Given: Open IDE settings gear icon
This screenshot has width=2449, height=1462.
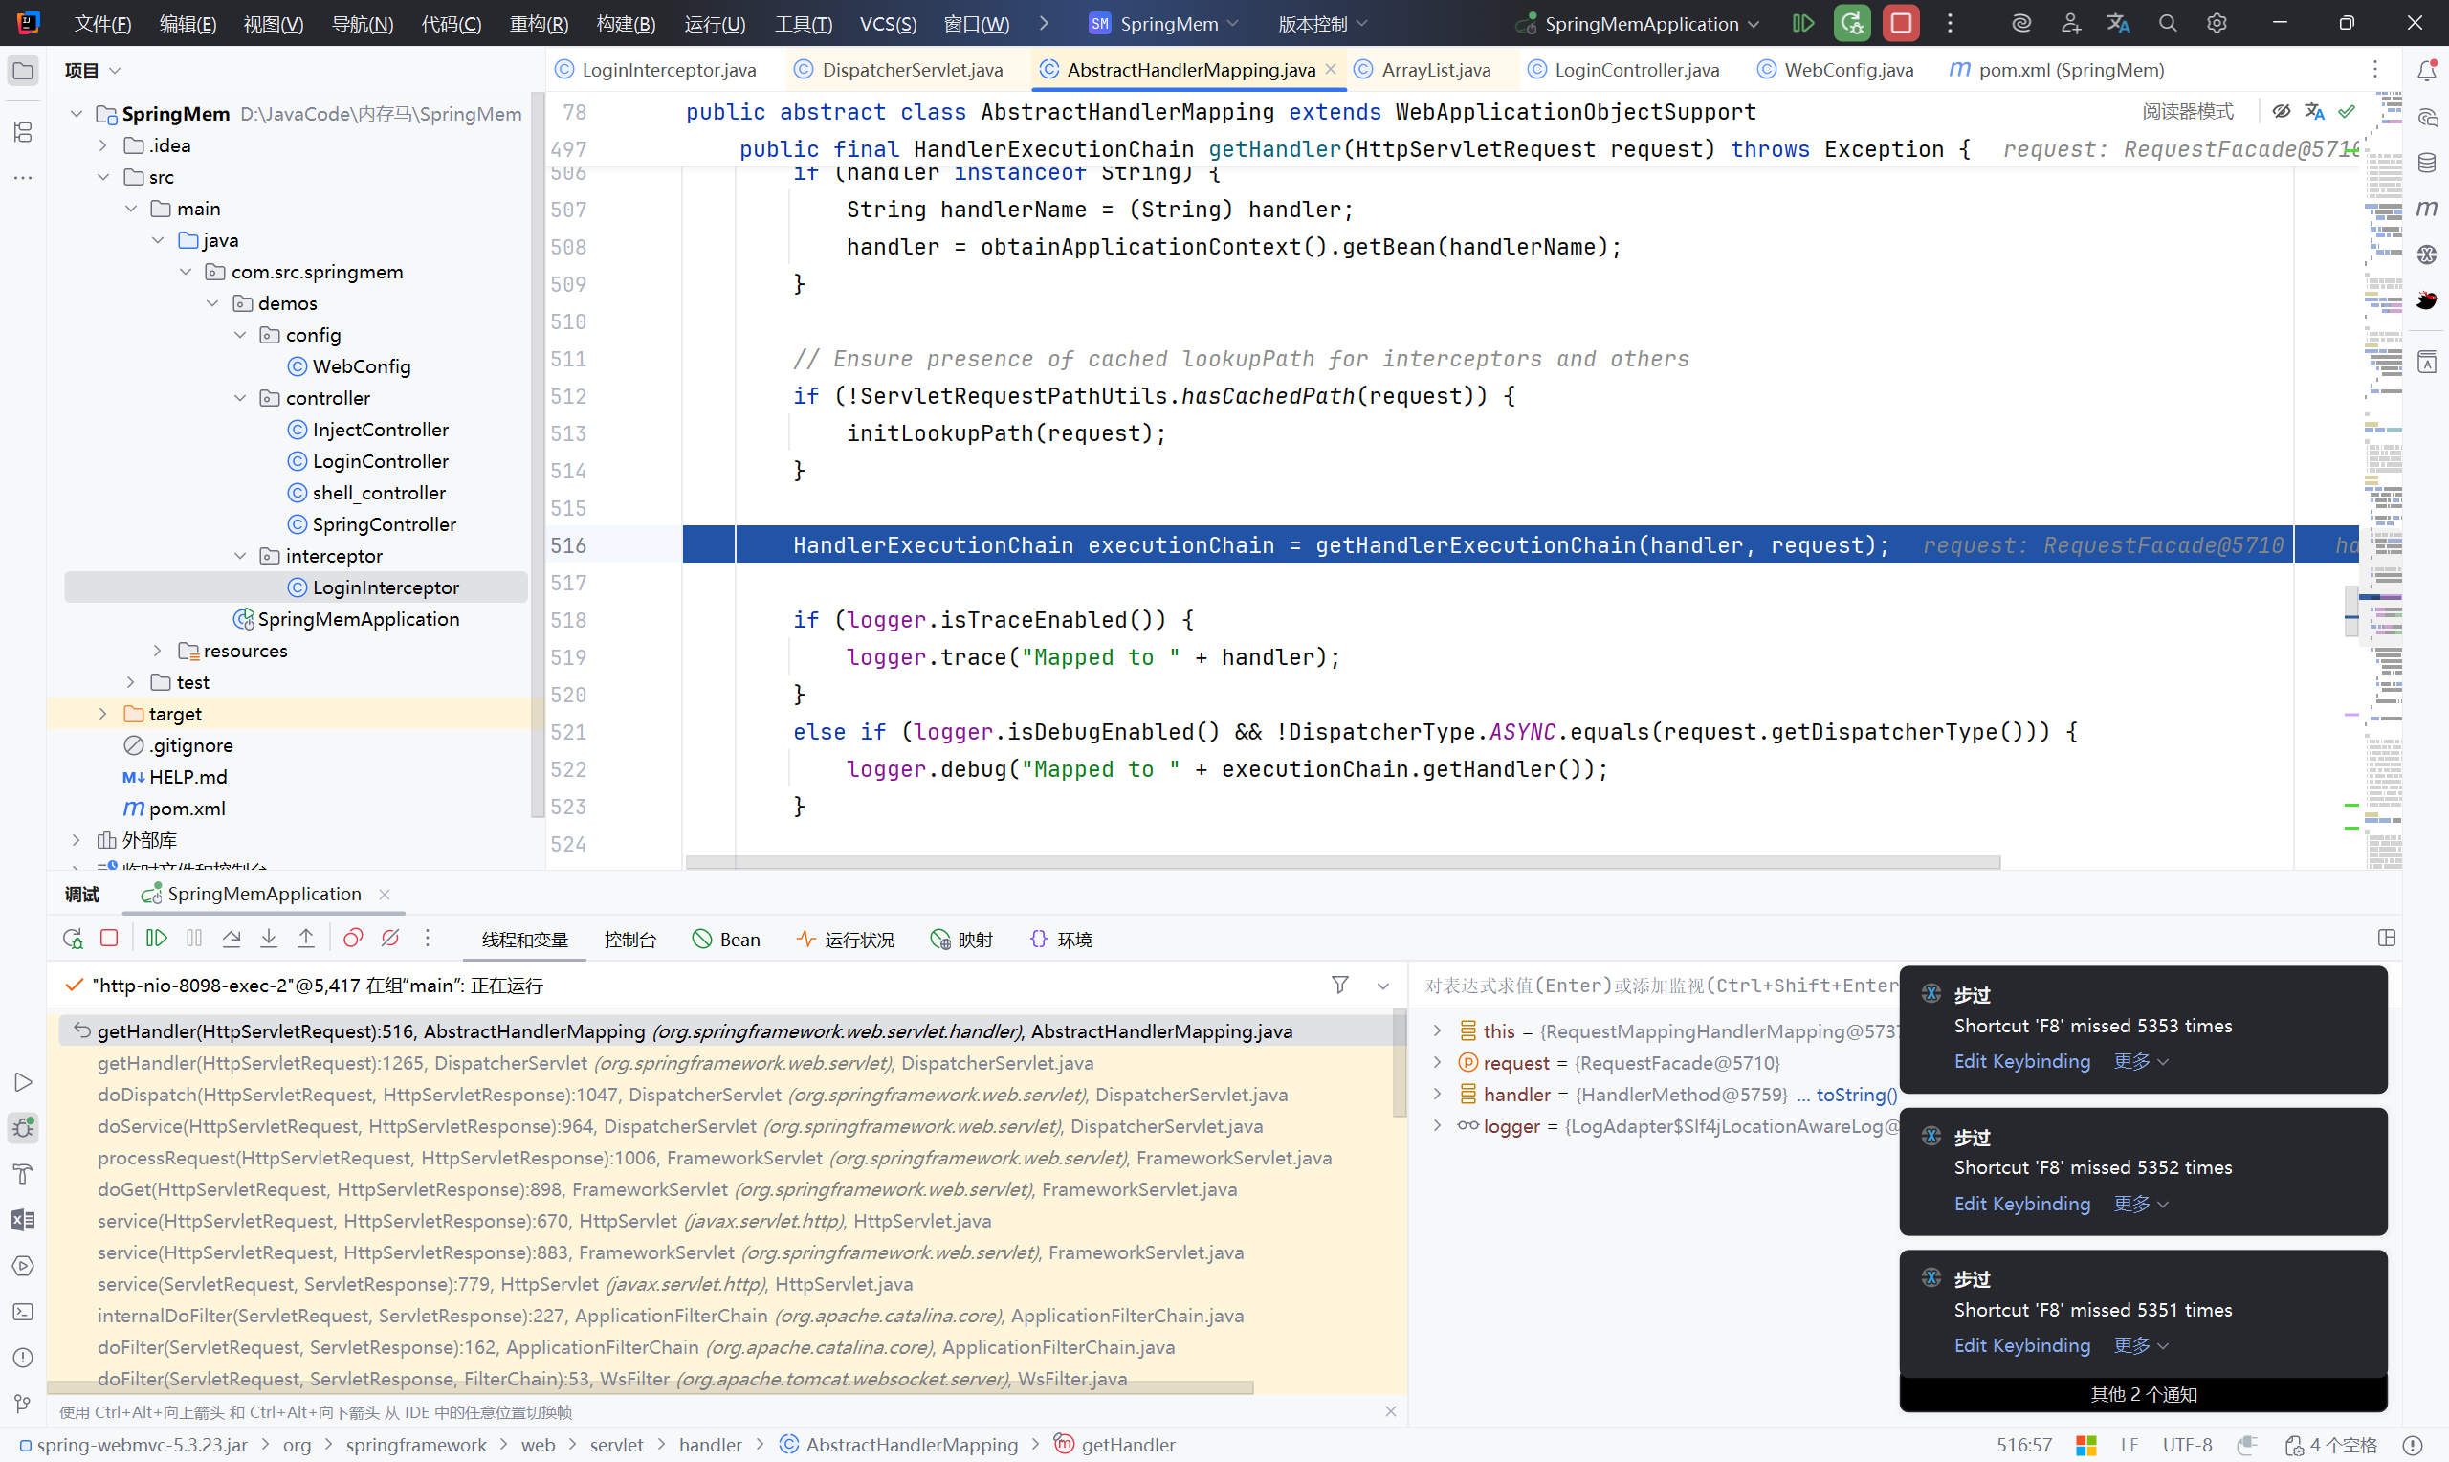Looking at the screenshot, I should [x=2217, y=24].
